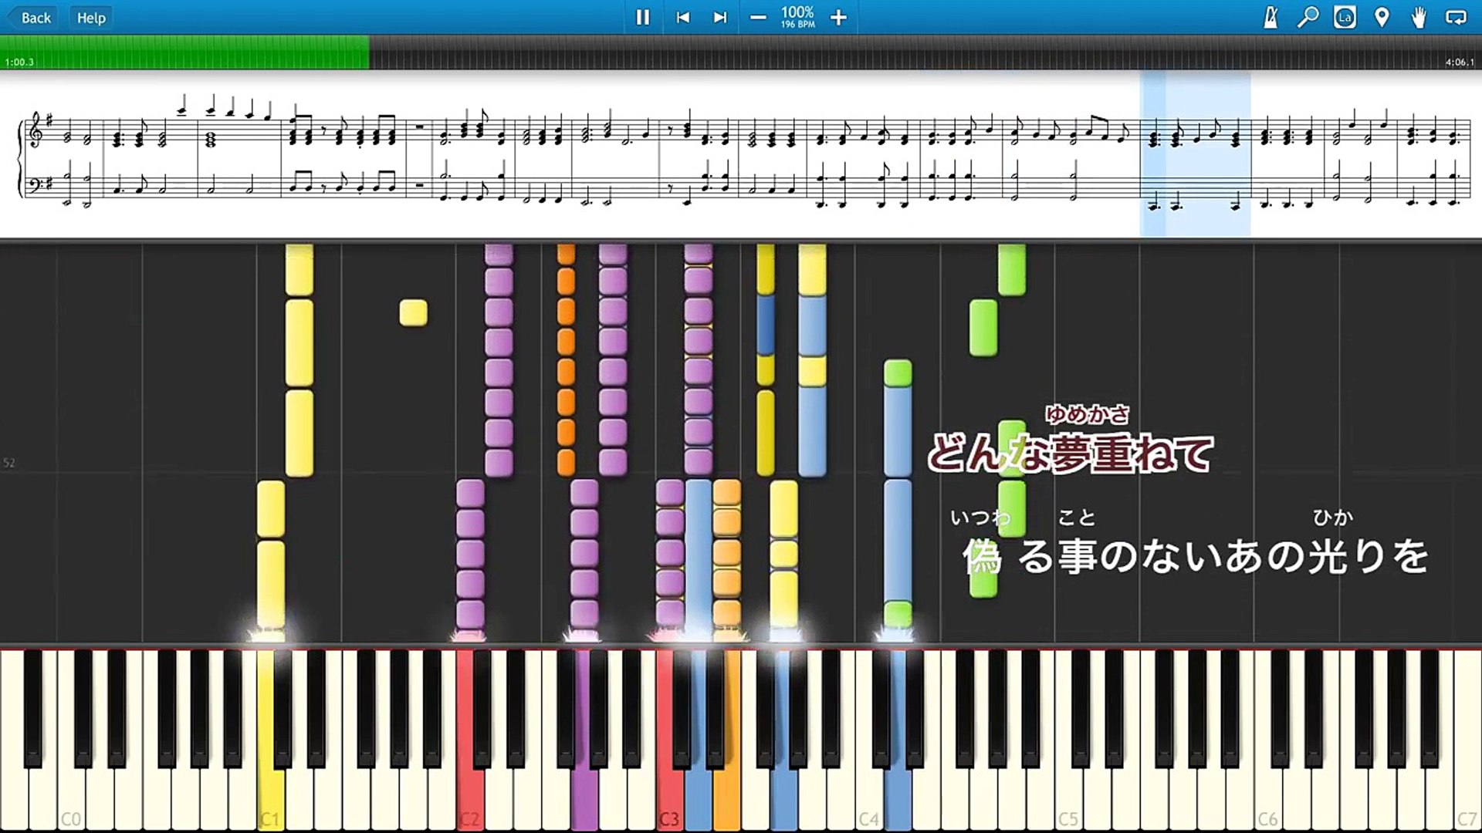Click the treble clef at the staff start
Screen dimensions: 1482x833
tap(36, 131)
